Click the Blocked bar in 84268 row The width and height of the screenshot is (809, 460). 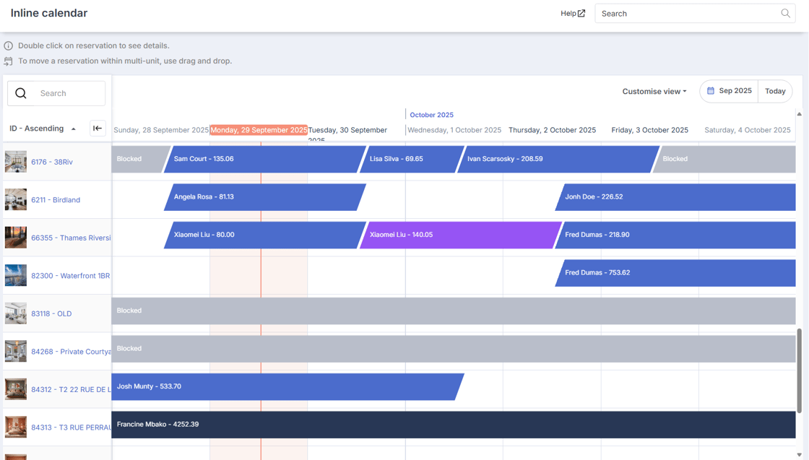click(454, 349)
